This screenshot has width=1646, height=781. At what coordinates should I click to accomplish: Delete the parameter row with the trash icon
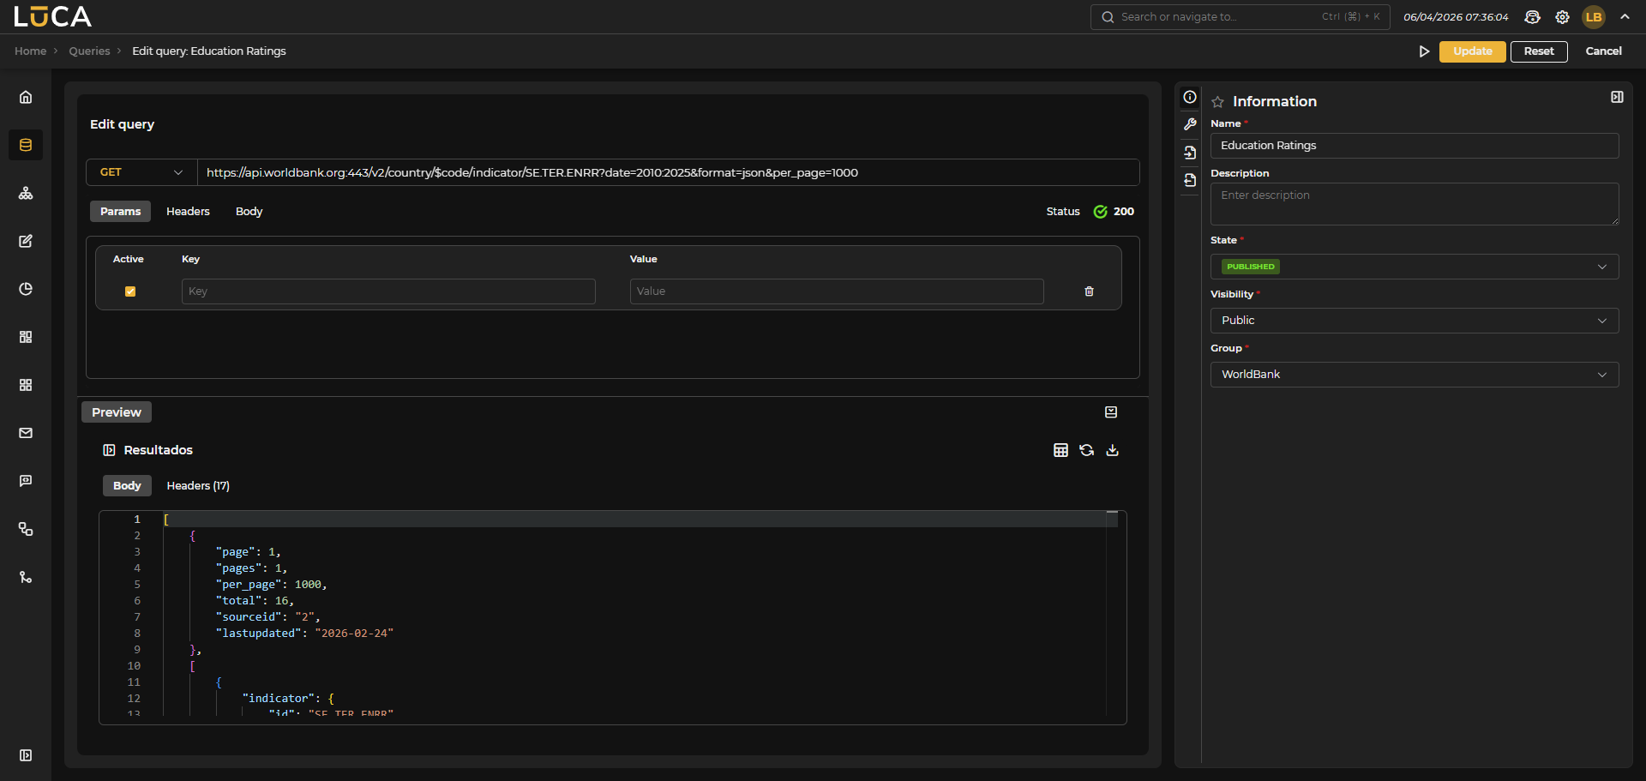tap(1089, 291)
